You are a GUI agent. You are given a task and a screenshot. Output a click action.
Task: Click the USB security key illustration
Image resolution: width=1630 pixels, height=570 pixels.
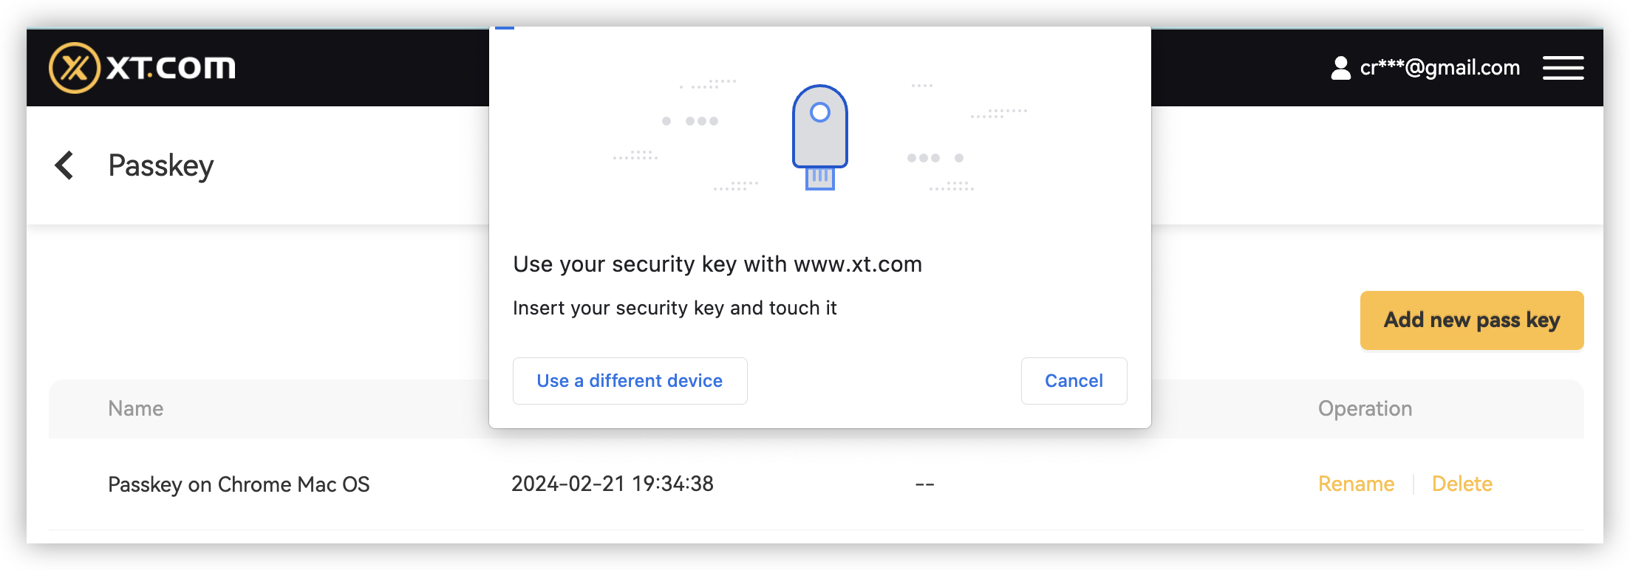(819, 137)
